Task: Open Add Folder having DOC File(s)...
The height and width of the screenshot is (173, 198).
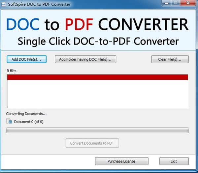Action: 85,59
